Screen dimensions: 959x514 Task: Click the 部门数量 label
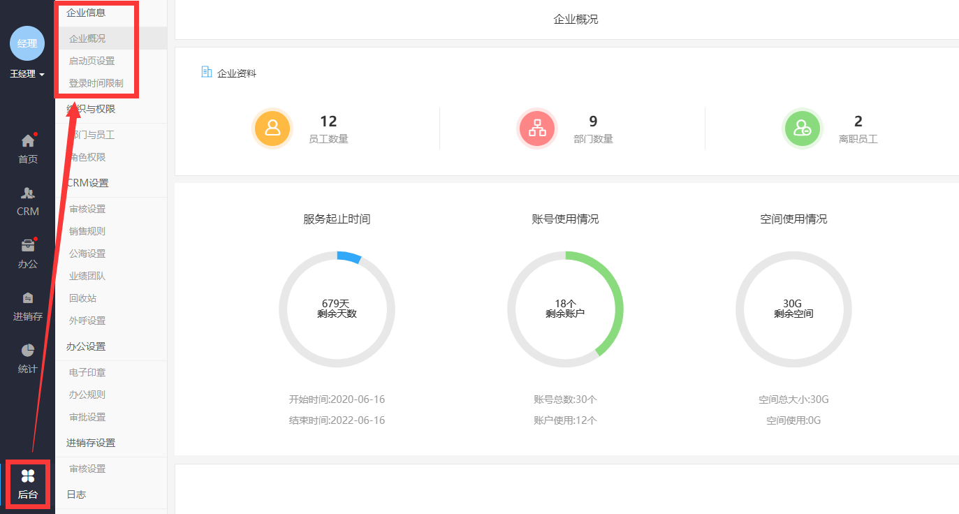pos(593,139)
